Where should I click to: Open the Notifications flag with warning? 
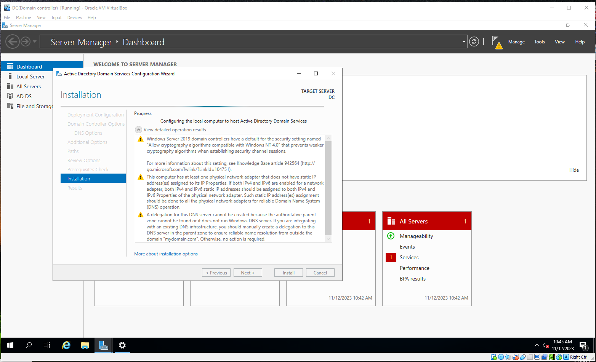point(497,42)
